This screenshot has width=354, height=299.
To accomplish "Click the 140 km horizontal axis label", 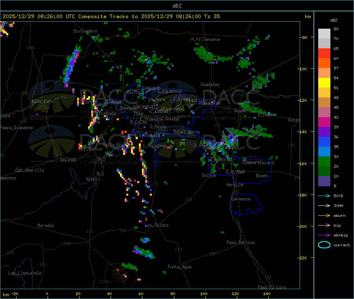I will pos(267,293).
